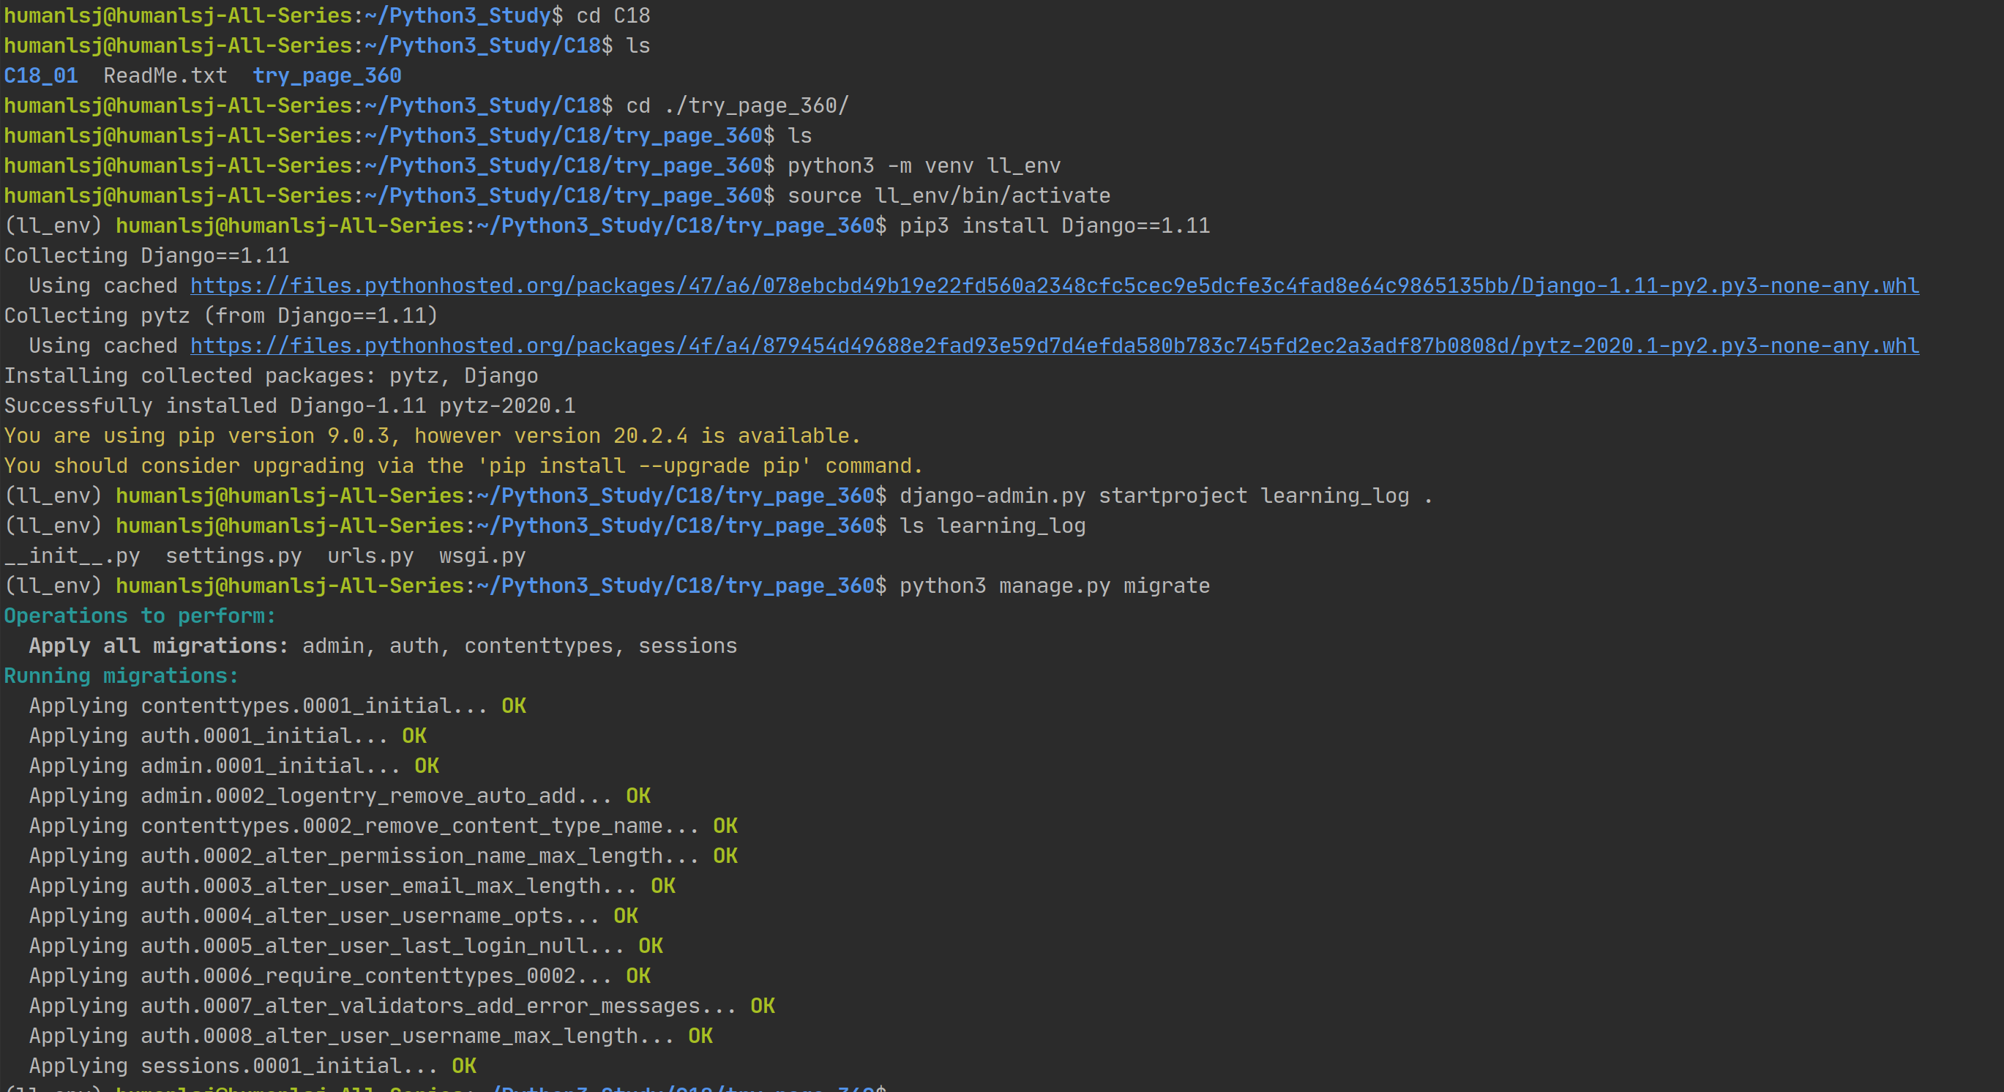Click the try_page_360 directory name in ls output

[326, 76]
